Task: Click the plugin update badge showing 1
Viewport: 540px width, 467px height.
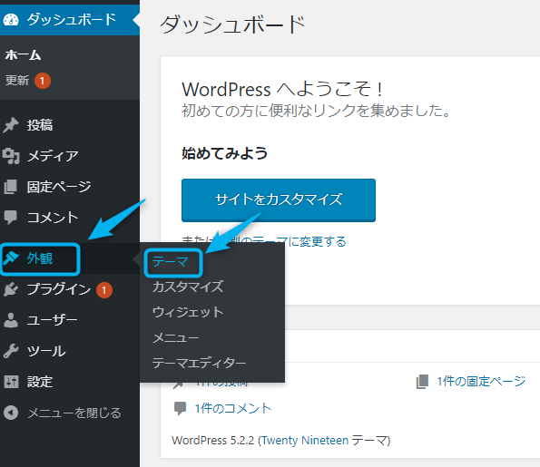Action: click(x=104, y=290)
